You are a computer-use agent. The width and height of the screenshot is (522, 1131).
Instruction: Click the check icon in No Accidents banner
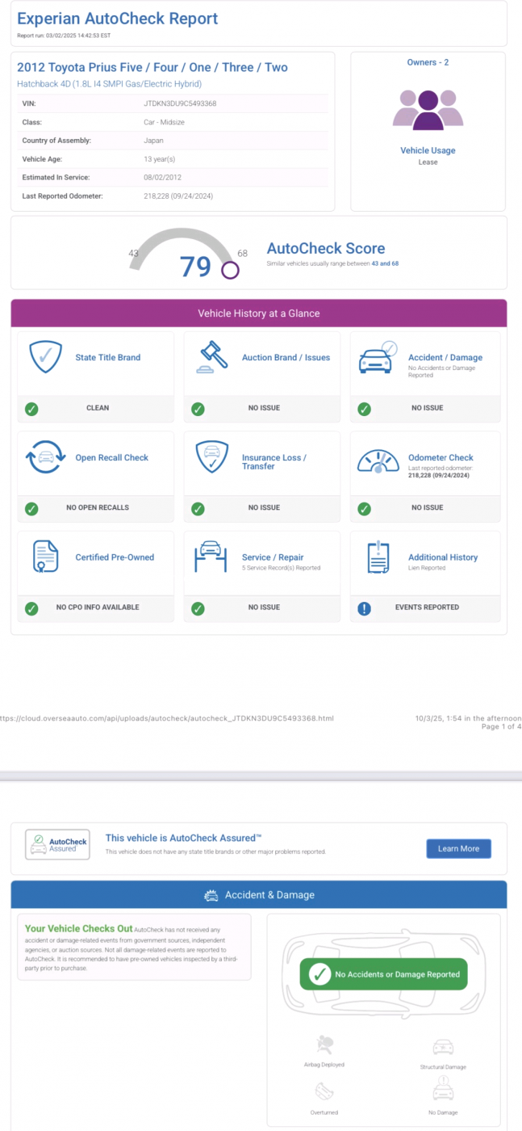[x=319, y=974]
